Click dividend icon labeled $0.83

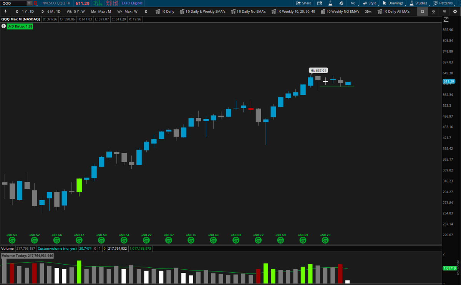pos(235,240)
